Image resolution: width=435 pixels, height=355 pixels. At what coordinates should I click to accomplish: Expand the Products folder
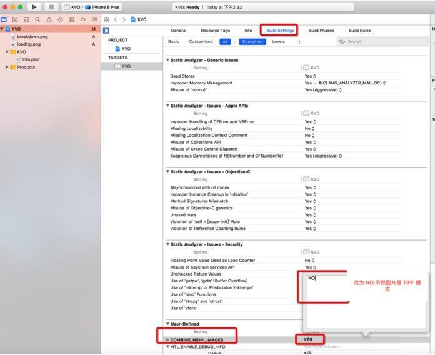[x=7, y=67]
